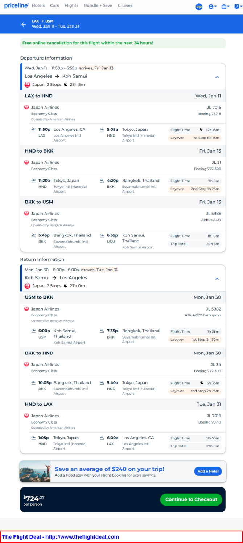
Task: Click the Priceline logo
Action: [16, 5]
